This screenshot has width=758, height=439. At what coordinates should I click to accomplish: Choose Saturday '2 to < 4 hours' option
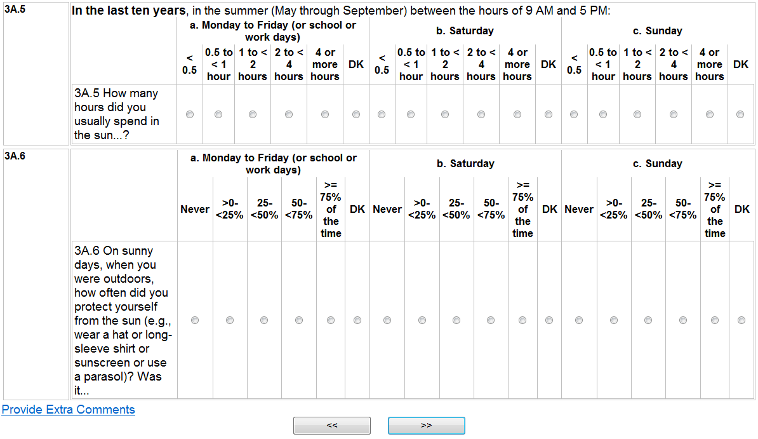[481, 114]
